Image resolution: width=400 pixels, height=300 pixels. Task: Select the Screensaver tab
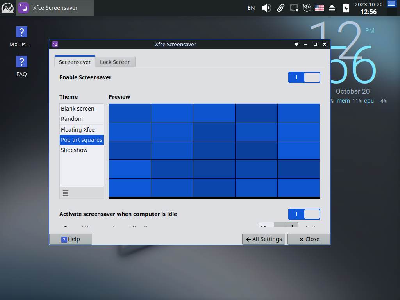[75, 62]
